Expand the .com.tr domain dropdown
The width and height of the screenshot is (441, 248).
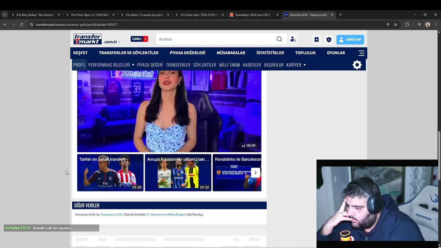coord(112,42)
